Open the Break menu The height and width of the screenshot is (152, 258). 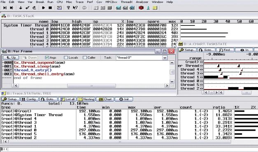(40, 2)
